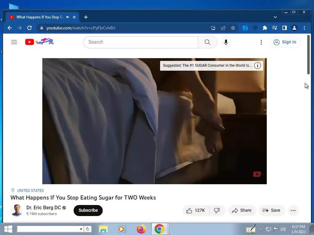Click refresh button beside taskbar address
Screen dimensions: 314x235
[88, 229]
